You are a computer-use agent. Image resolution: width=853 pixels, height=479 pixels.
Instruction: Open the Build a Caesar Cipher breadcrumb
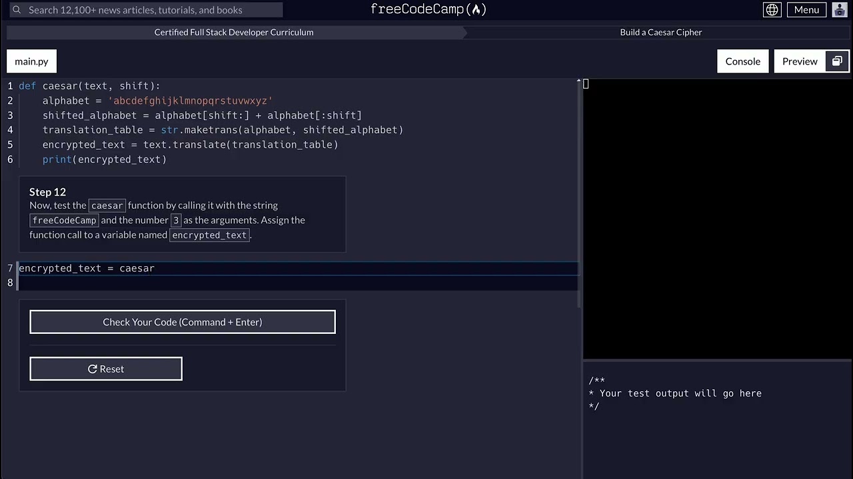click(661, 32)
